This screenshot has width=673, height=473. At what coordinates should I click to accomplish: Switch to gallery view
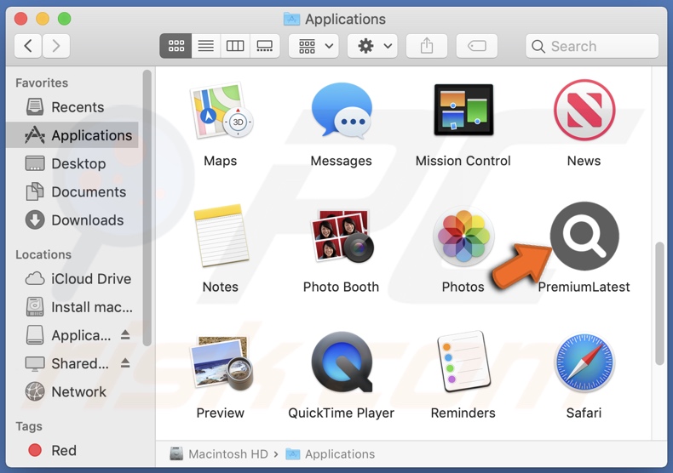point(265,46)
